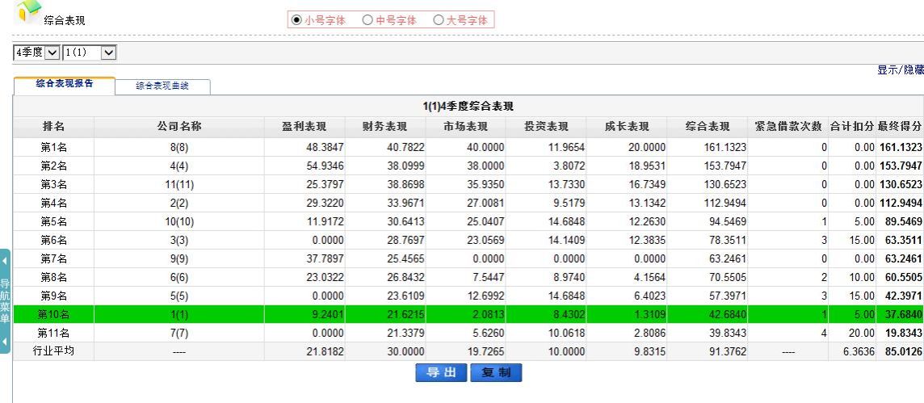Open the 导航菜单 side panel

(5, 300)
